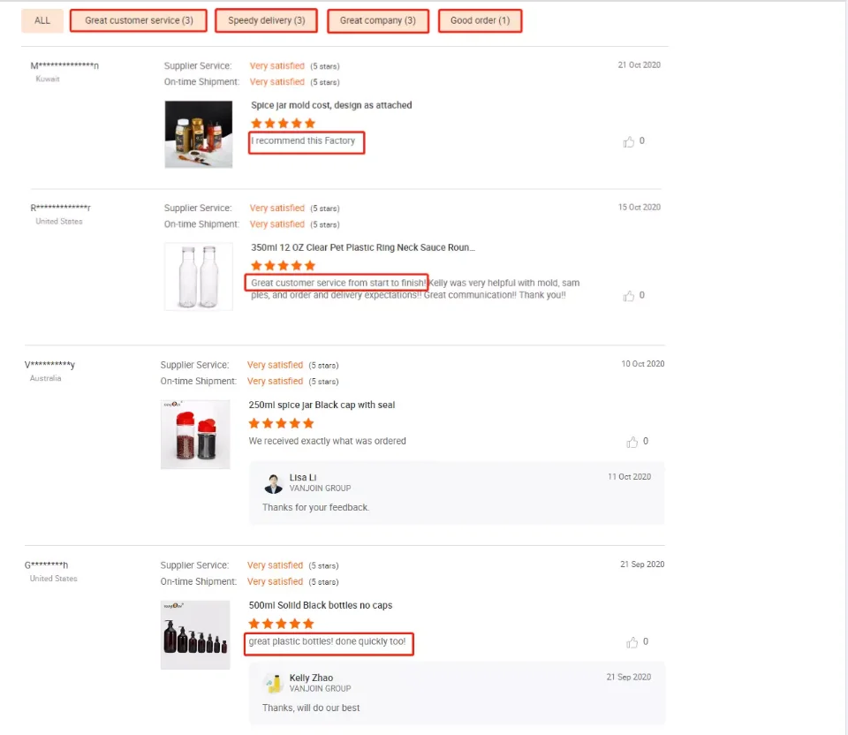Viewport: 848px width, 735px height.
Task: Select the Good order (1) filter
Action: tap(480, 20)
